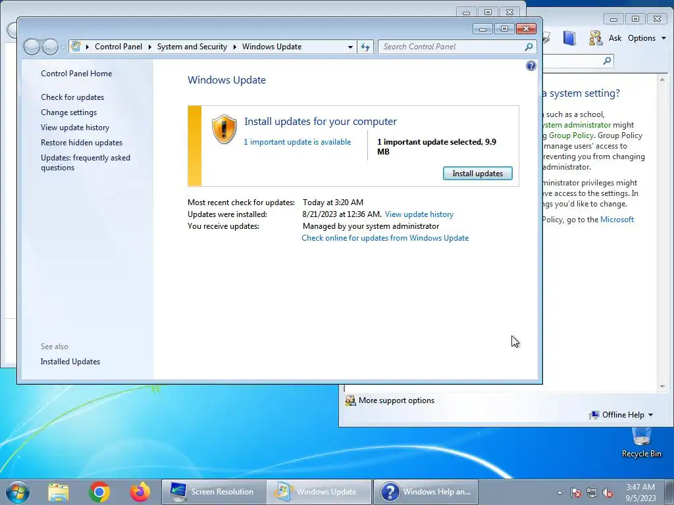Switch to Screen Resolution taskbar window
Image resolution: width=674 pixels, height=505 pixels.
click(x=214, y=492)
